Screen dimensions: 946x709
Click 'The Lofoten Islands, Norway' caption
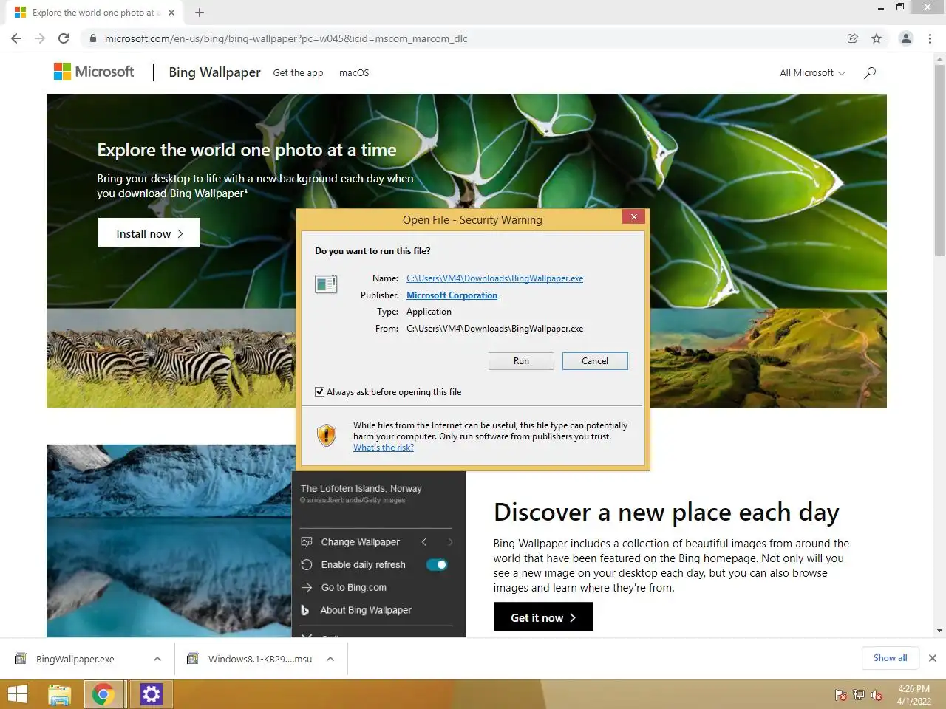click(361, 488)
